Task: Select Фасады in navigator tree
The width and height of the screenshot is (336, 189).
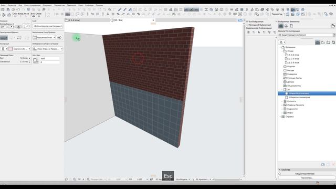Action: [290, 70]
